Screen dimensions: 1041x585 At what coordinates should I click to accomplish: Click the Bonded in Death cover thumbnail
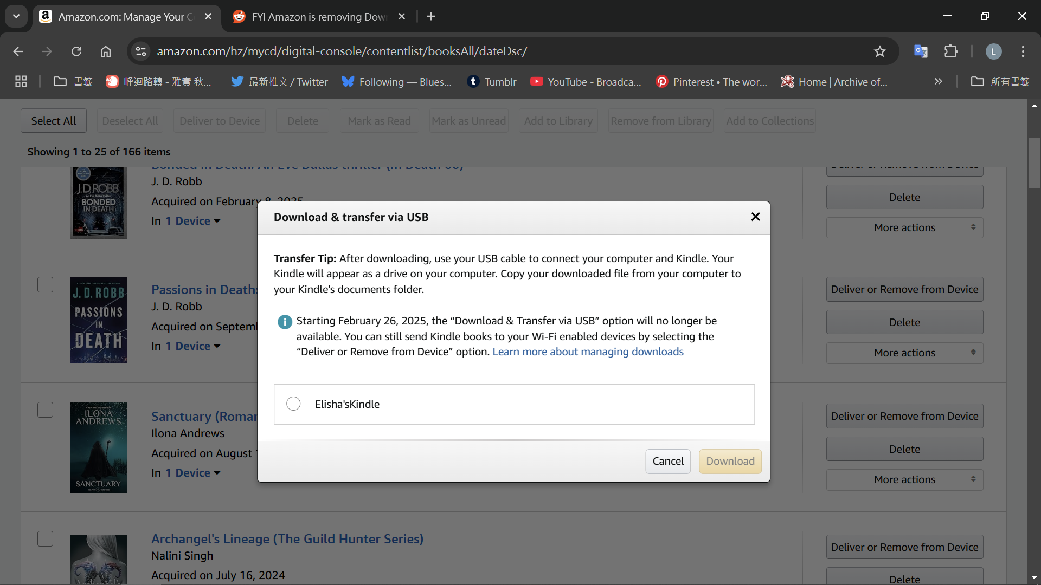click(x=98, y=203)
